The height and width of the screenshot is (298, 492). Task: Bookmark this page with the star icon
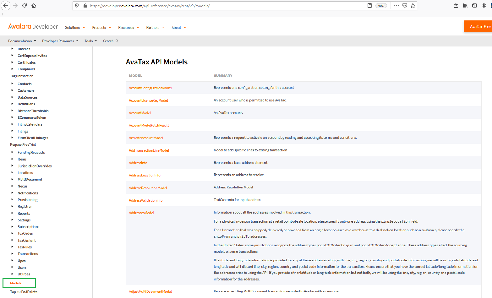coord(413,6)
